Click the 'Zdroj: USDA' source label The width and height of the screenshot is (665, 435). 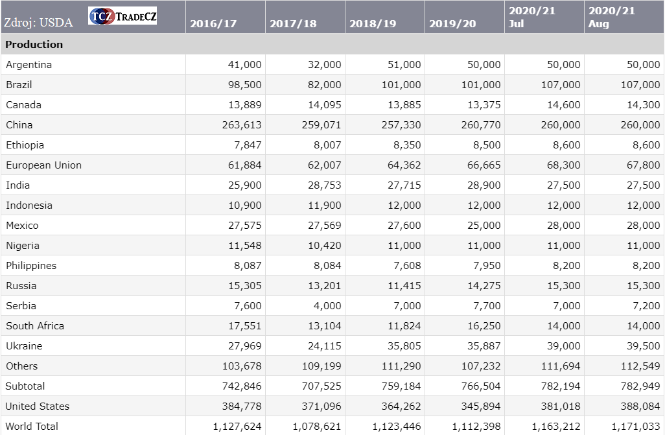[38, 23]
